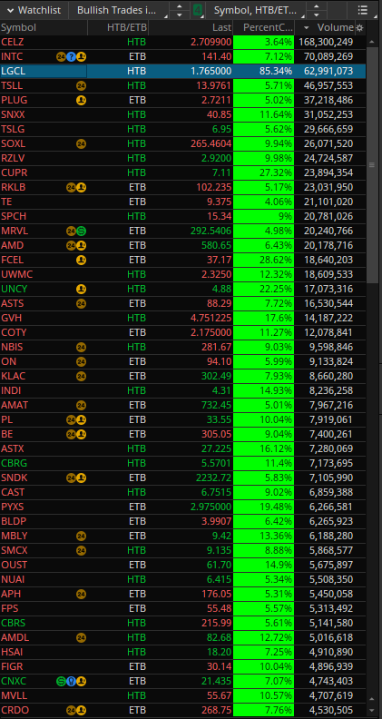The height and width of the screenshot is (719, 382).
Task: Click the yellow person icon on FCEL row
Action: click(81, 260)
